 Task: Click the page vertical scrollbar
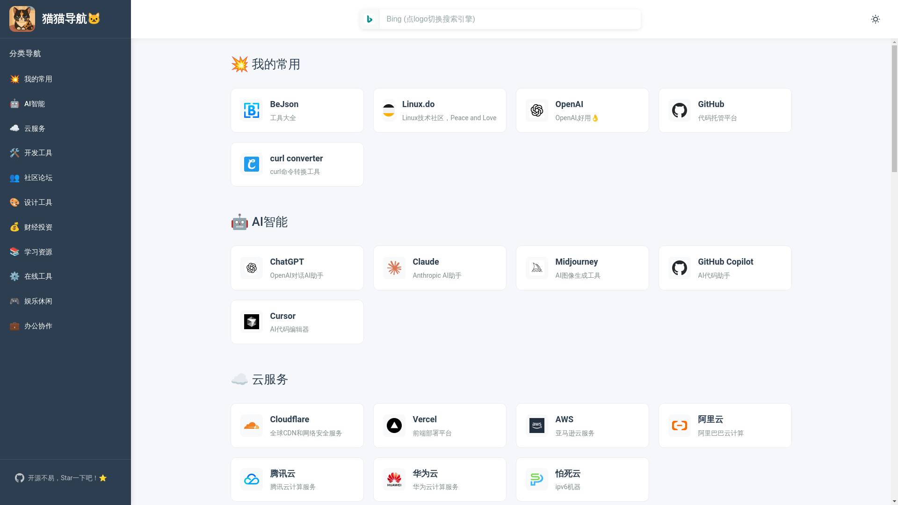(894, 108)
